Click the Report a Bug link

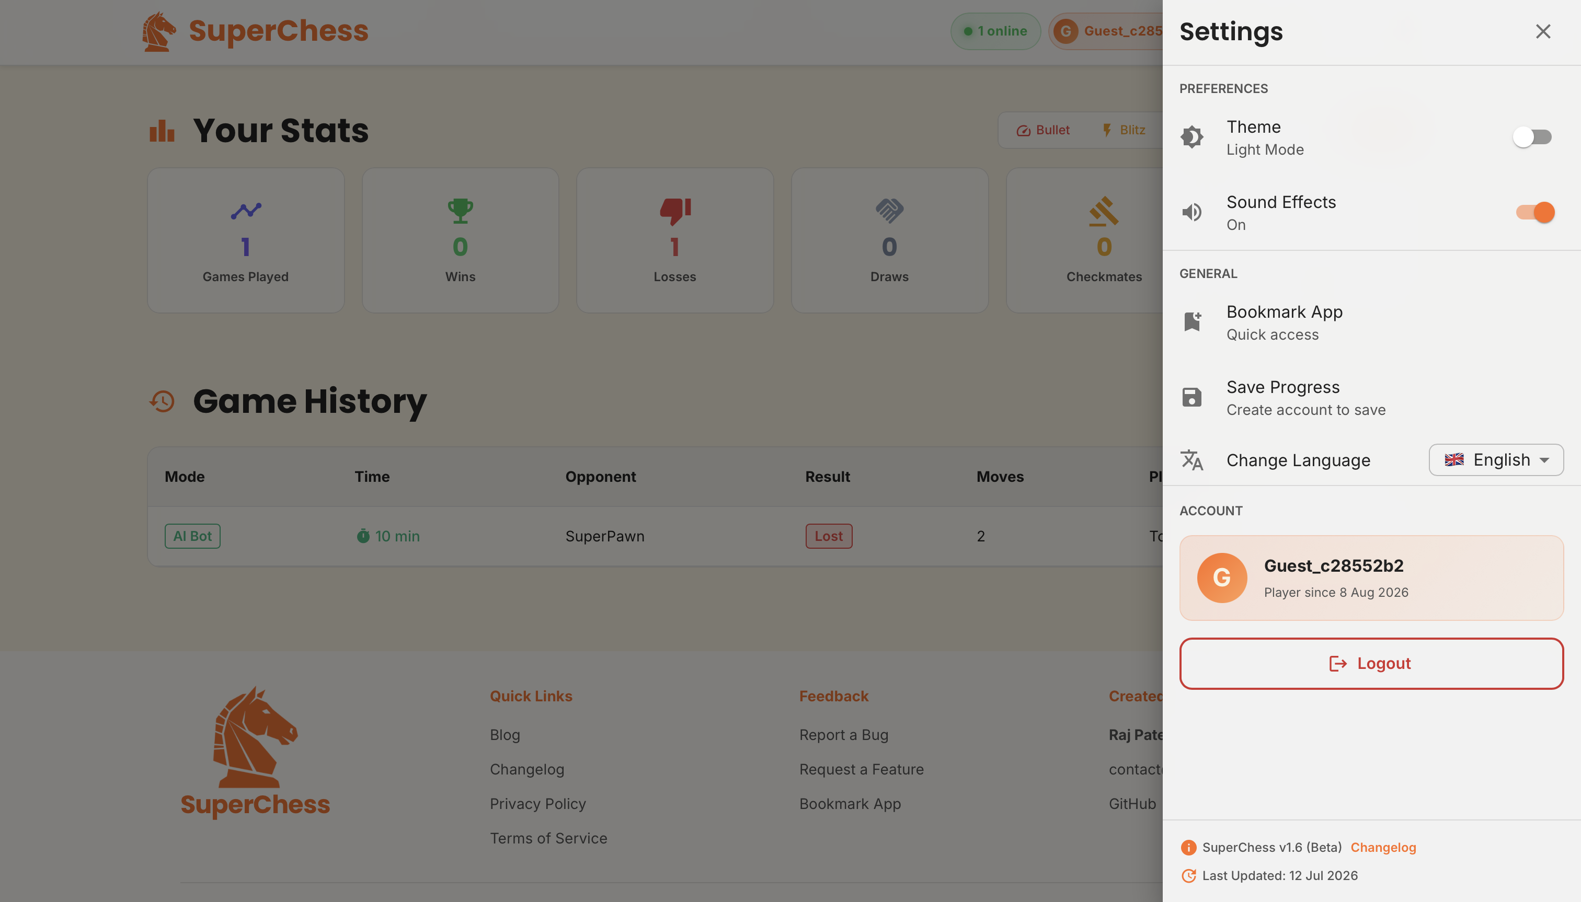(843, 735)
